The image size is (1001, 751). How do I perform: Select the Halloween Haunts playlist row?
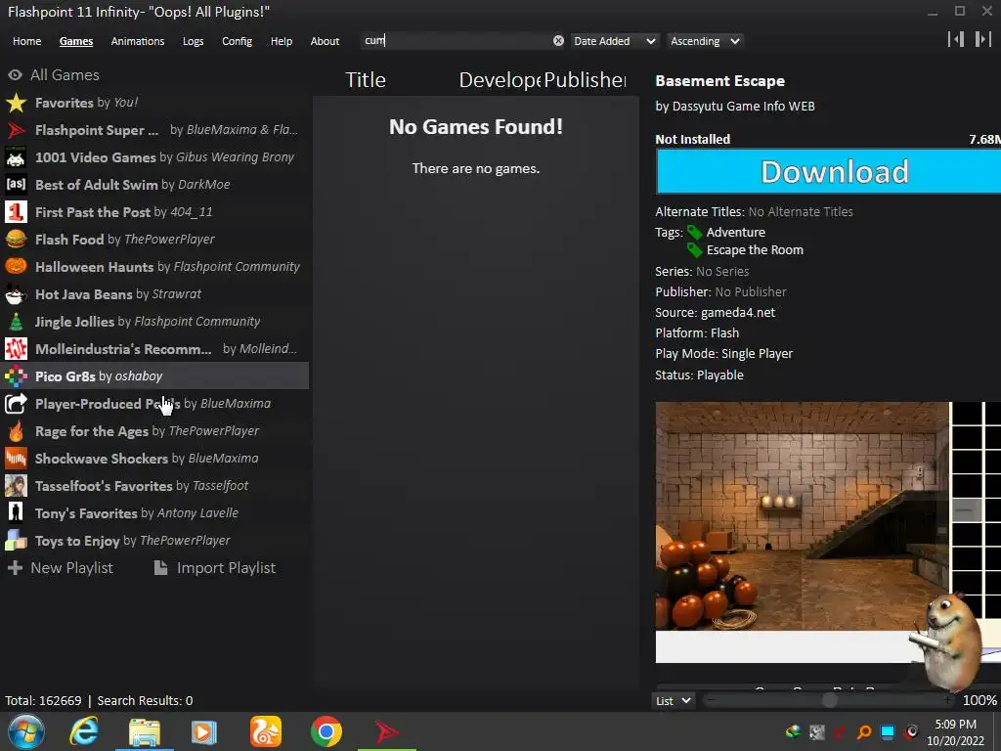click(155, 266)
